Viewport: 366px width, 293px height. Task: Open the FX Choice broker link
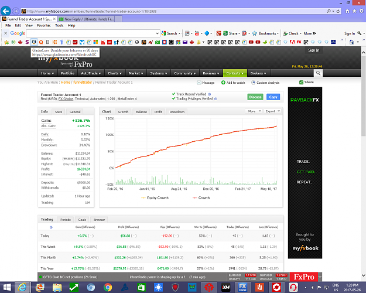coord(66,99)
